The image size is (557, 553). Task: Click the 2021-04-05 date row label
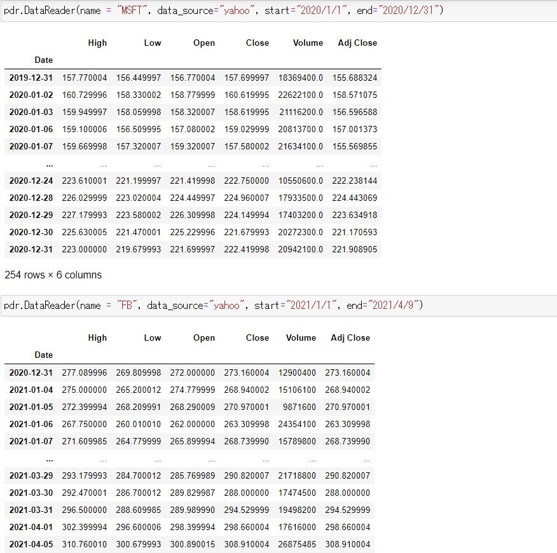(x=31, y=544)
